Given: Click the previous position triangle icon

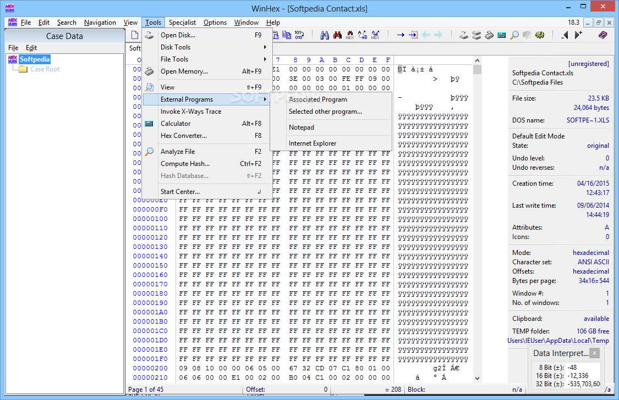Looking at the screenshot, I should (565, 35).
